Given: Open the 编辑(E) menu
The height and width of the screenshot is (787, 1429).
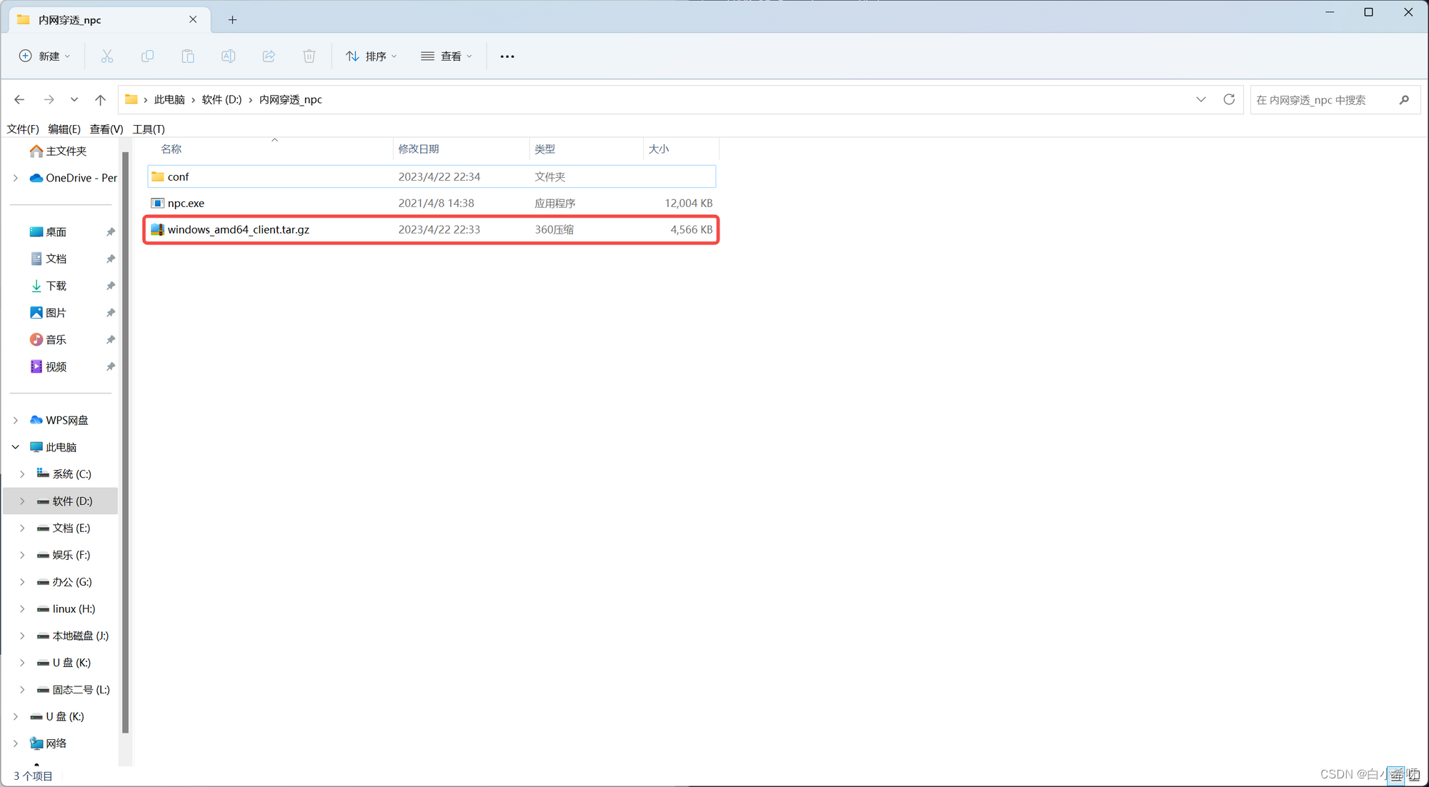Looking at the screenshot, I should click(64, 129).
